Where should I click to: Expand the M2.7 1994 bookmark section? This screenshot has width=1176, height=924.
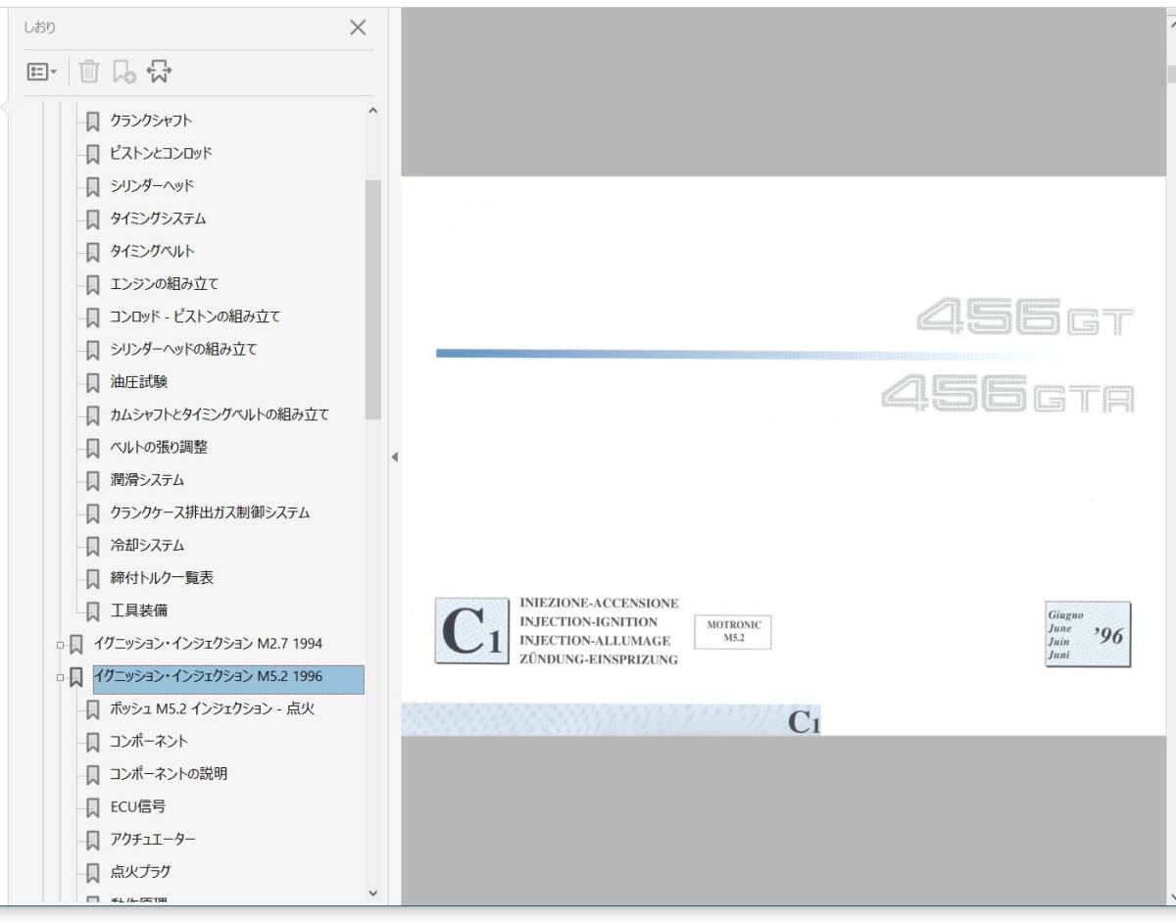click(x=60, y=644)
